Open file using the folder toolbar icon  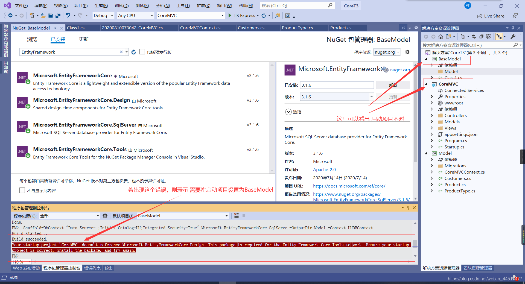(x=43, y=16)
